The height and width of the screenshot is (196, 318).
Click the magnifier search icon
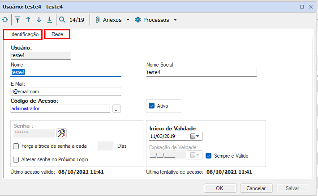[62, 20]
